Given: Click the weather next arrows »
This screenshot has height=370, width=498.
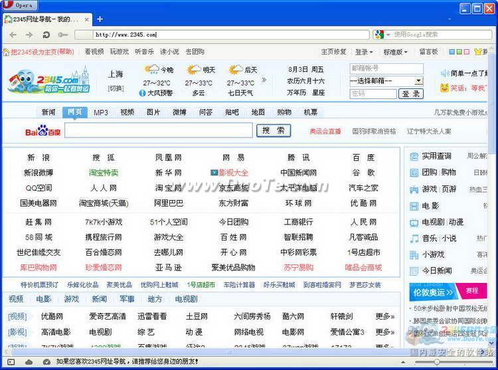Looking at the screenshot, I should (x=264, y=80).
